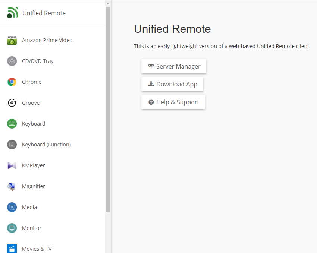Open the KMPlayer purple icon

click(12, 165)
